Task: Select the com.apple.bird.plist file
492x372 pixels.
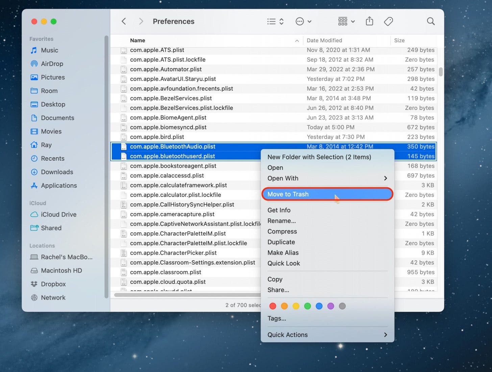Action: click(x=157, y=137)
